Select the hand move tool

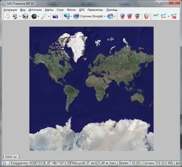tap(7, 16)
